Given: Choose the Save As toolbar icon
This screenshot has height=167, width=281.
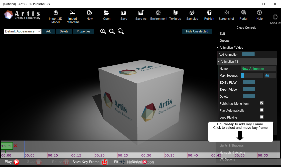Looking at the screenshot, I should click(x=141, y=13).
